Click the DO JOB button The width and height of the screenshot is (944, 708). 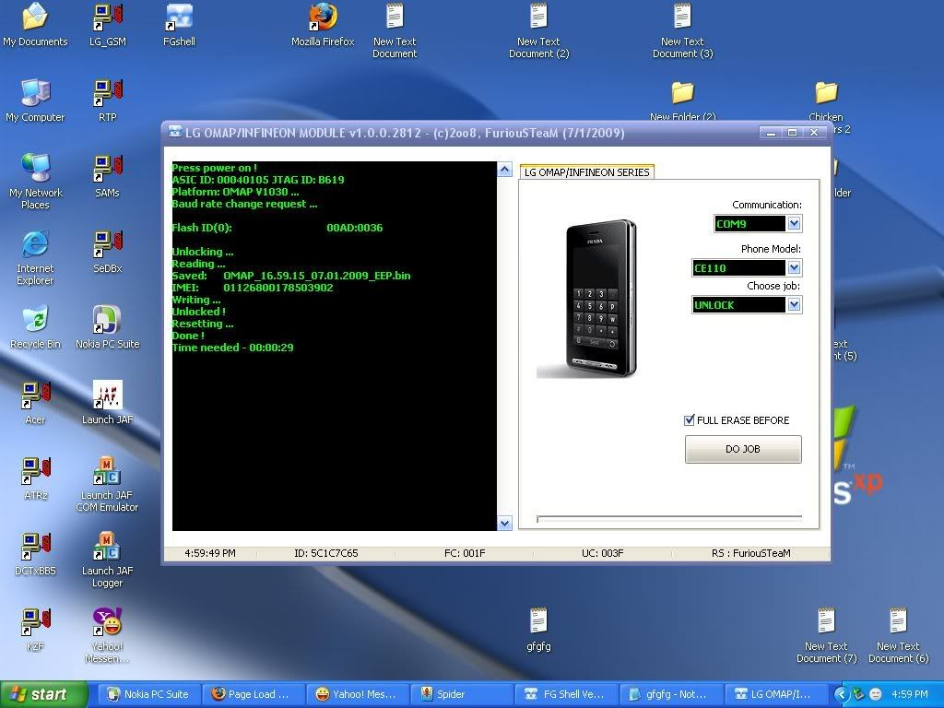743,449
